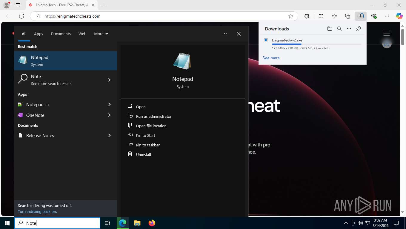The image size is (406, 229).
Task: Open Edge Settings and more menu
Action: pyautogui.click(x=387, y=16)
